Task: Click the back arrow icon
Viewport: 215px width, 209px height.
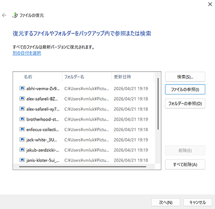Action: click(x=4, y=15)
